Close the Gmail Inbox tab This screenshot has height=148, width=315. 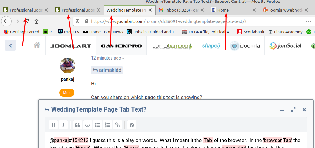(202, 10)
